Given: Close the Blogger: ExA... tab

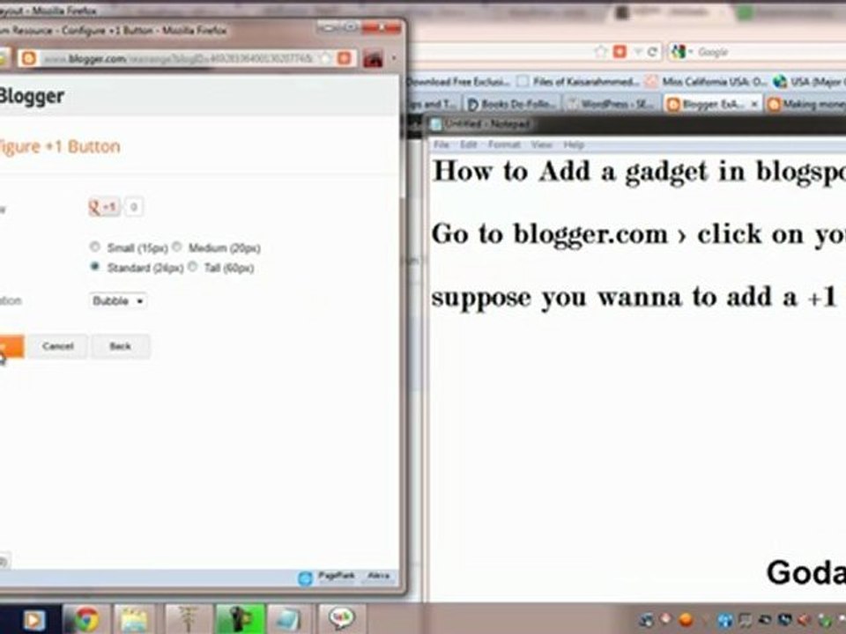Looking at the screenshot, I should pyautogui.click(x=754, y=105).
